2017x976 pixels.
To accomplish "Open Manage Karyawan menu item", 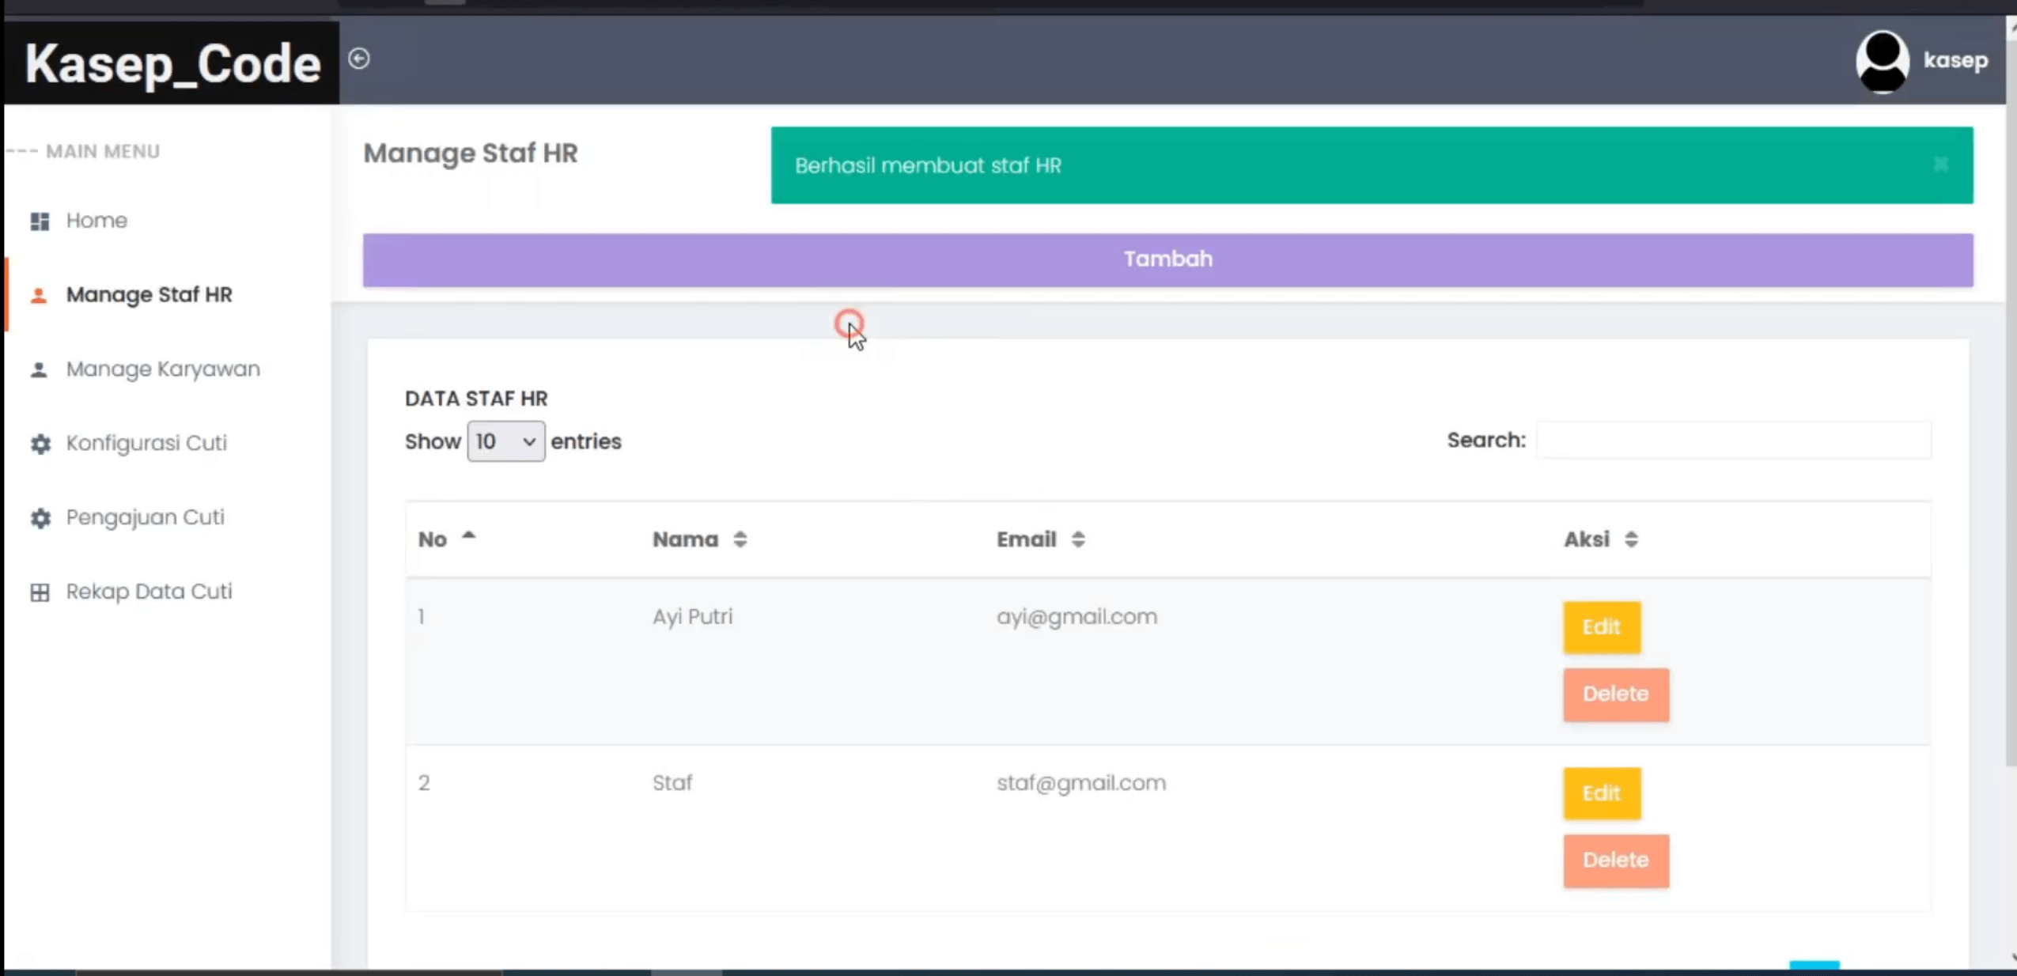I will (163, 369).
